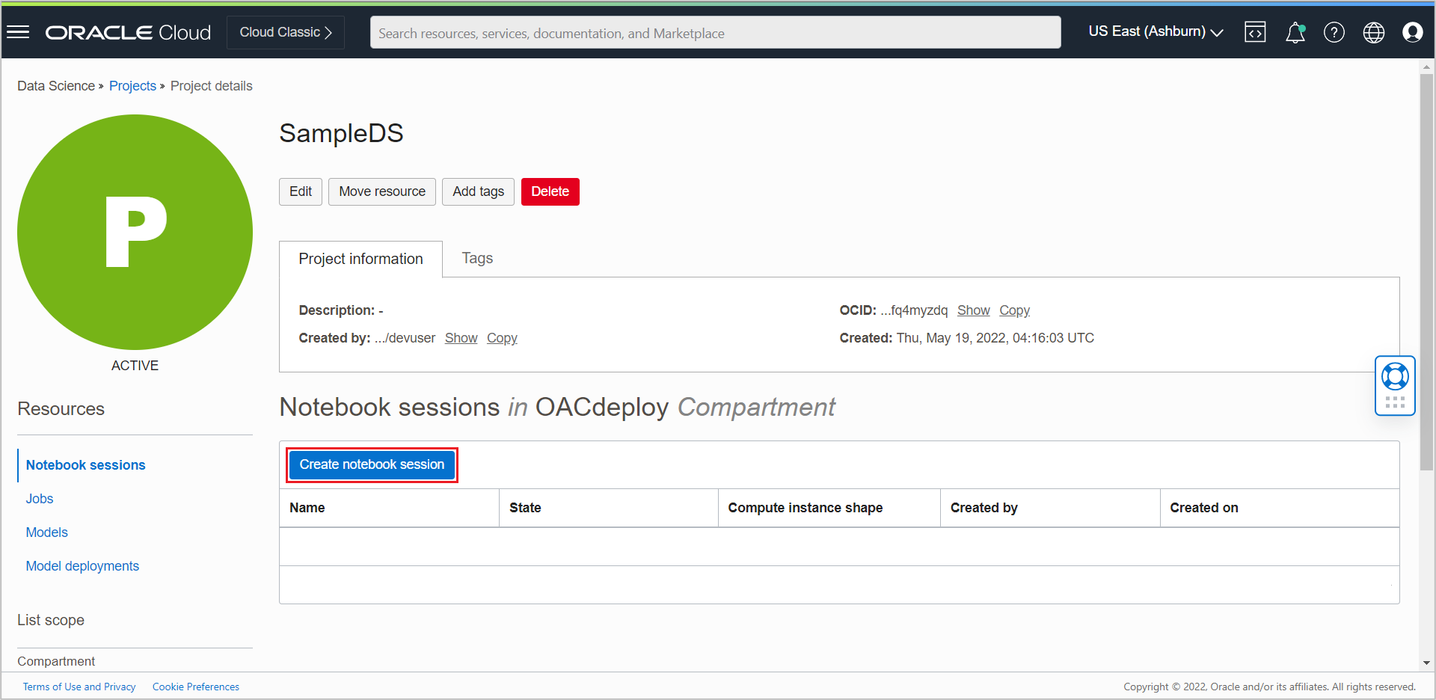Viewport: 1436px width, 700px height.
Task: Click the SampleDS project title
Action: (341, 133)
